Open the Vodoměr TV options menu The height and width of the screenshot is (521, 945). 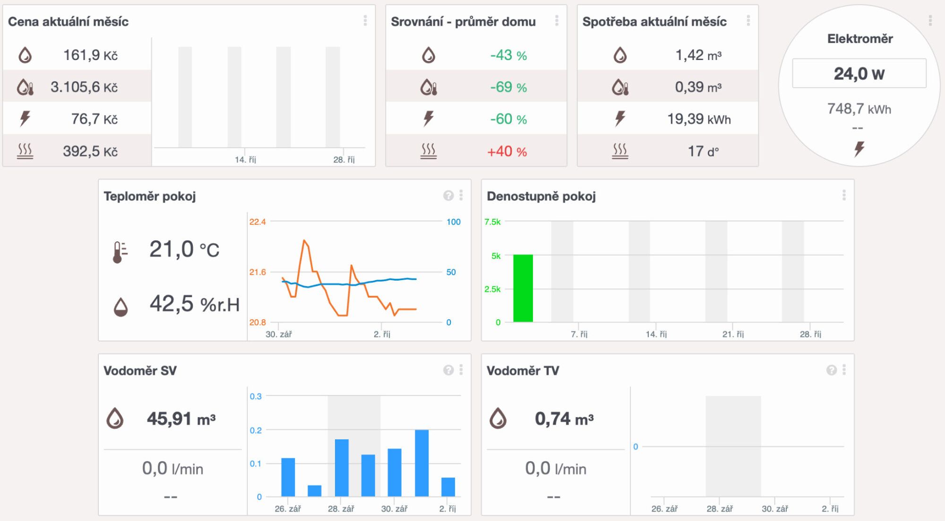tap(844, 370)
